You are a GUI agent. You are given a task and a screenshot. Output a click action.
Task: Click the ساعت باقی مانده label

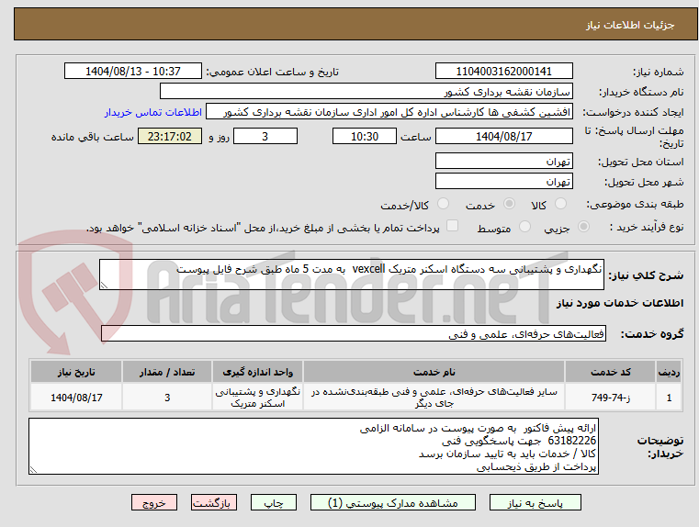tap(92, 137)
